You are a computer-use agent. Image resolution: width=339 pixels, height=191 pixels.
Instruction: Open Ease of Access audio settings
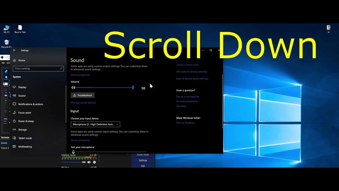point(192,79)
